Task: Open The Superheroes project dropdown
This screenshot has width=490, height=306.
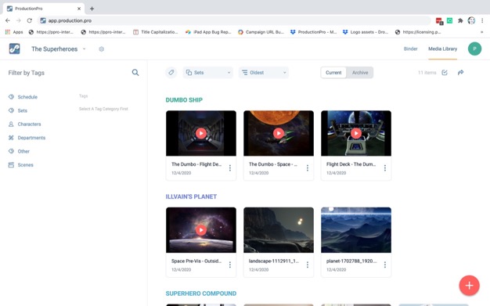Action: tap(59, 49)
